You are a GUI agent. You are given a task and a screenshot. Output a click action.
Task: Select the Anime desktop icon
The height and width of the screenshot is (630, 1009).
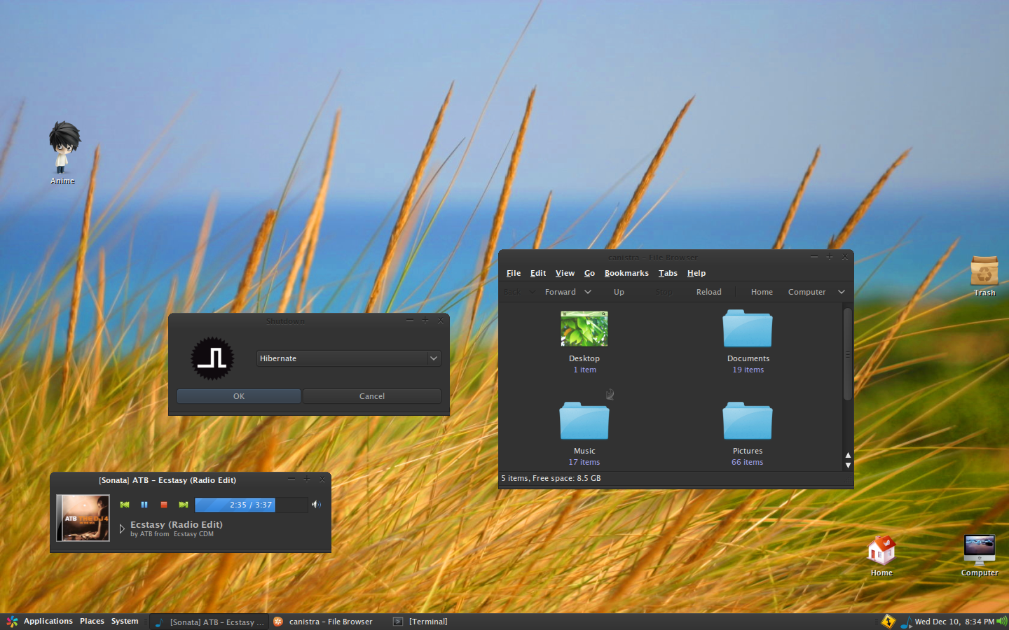click(63, 153)
